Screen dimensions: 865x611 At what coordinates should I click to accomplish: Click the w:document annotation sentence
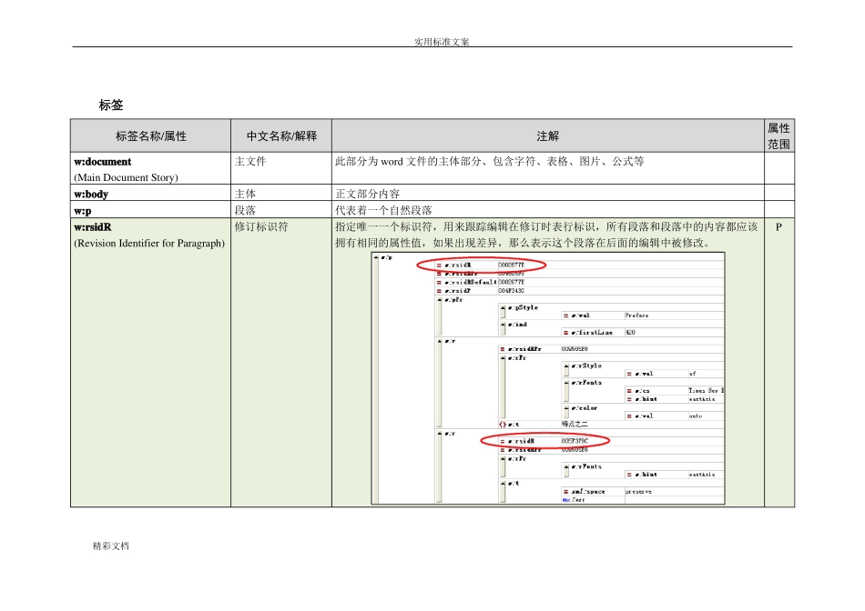tap(490, 162)
